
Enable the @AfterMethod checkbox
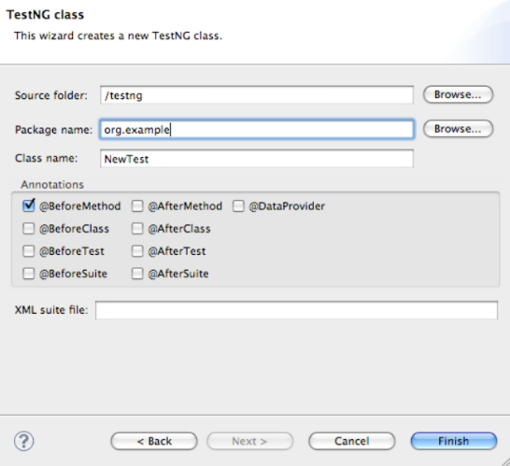[x=137, y=205]
